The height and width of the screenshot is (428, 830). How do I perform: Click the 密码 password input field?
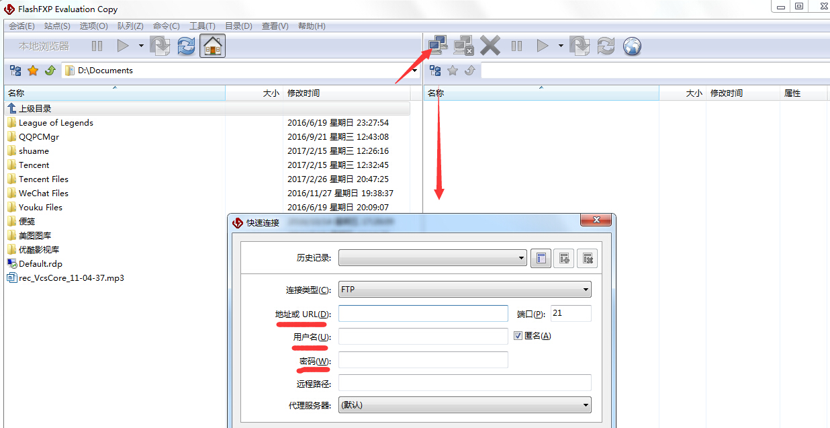point(423,359)
